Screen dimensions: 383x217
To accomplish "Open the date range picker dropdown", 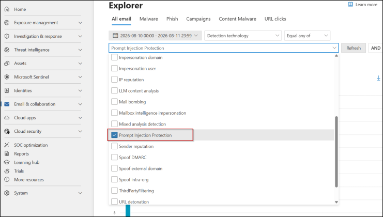I will (155, 36).
